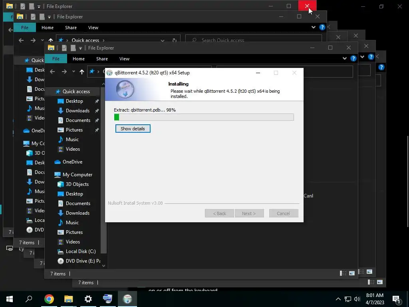Click Back arrow in second File Explorer
This screenshot has width=409, height=307.
click(21, 40)
